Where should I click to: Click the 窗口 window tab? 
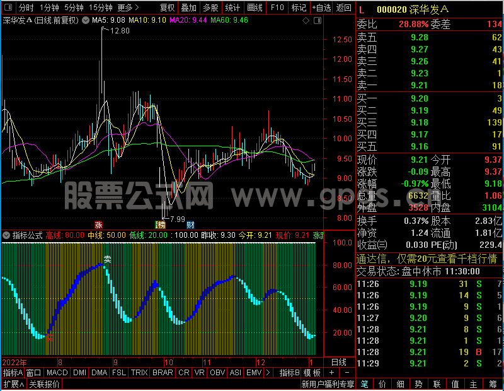[34, 373]
